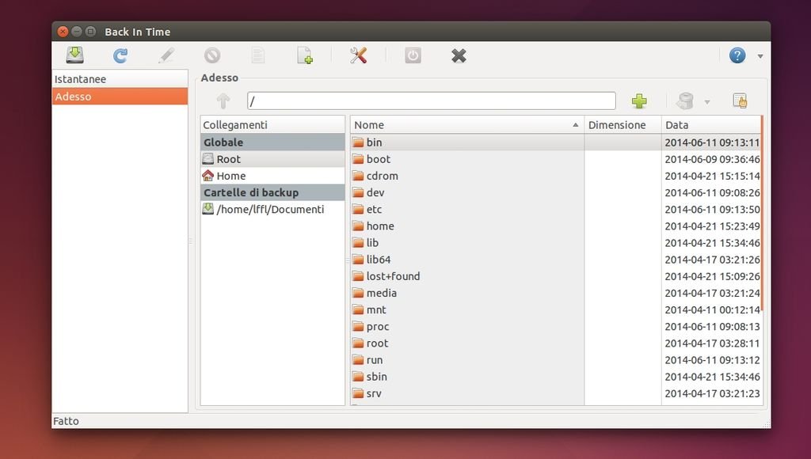Screen dimensions: 811x459
Task: Click the path input field
Action: [431, 101]
